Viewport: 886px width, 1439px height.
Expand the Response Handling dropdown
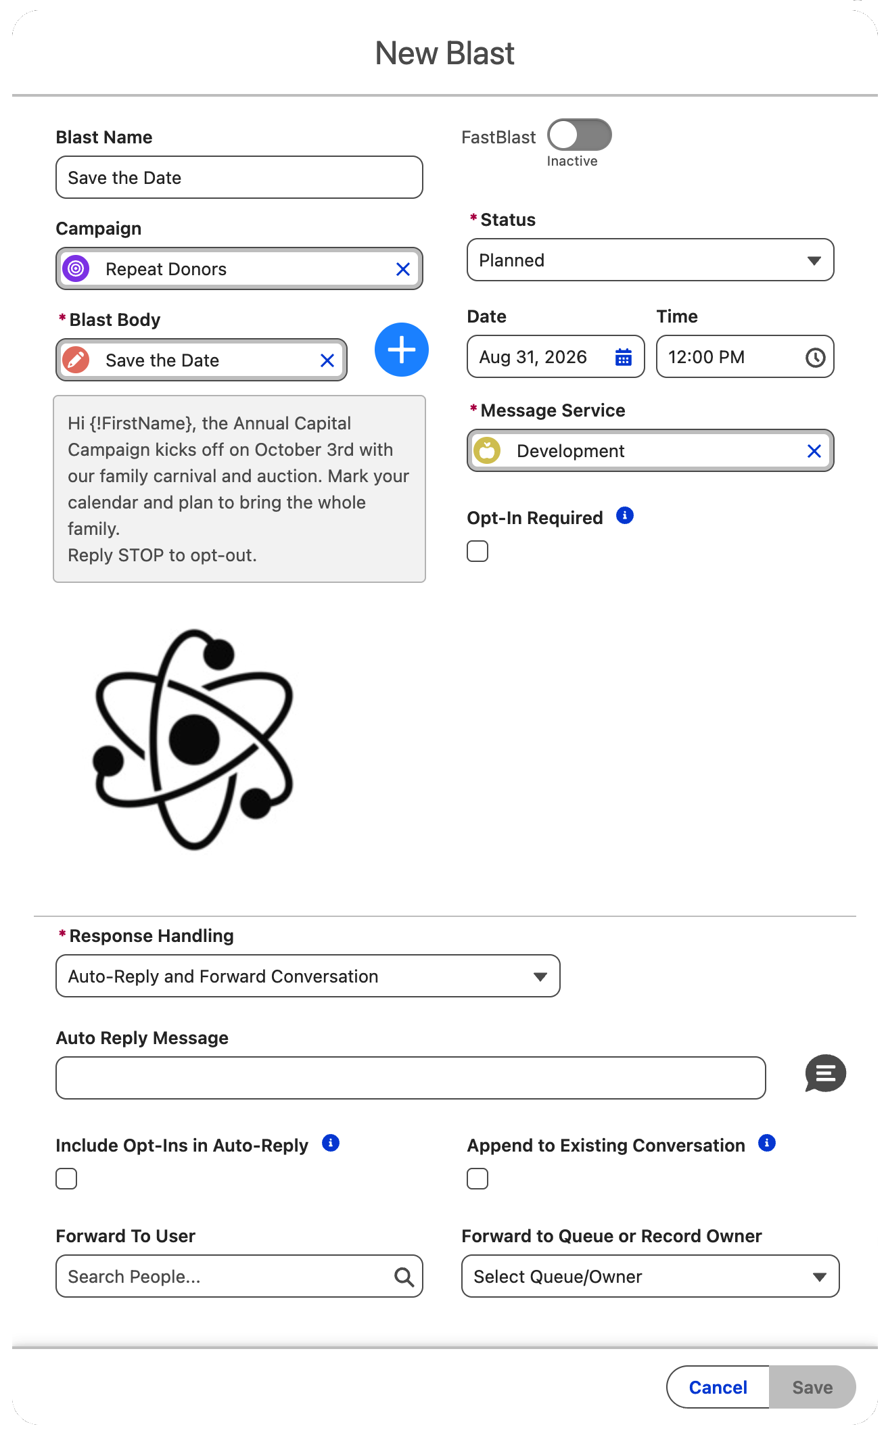click(x=308, y=976)
